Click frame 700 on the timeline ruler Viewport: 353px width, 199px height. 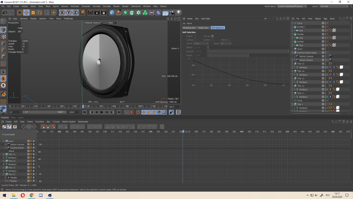(x=101, y=106)
